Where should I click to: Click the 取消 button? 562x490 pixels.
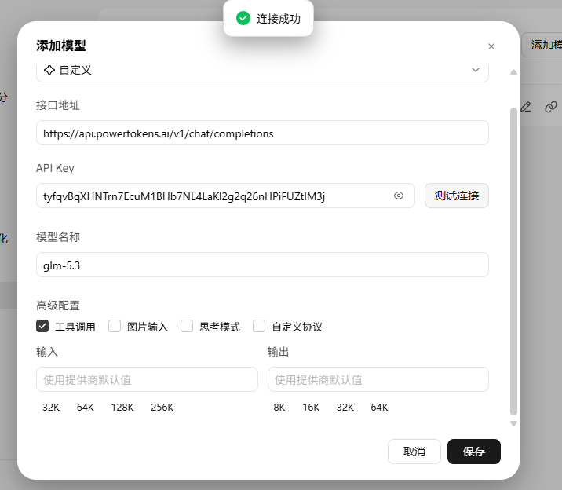pos(414,452)
